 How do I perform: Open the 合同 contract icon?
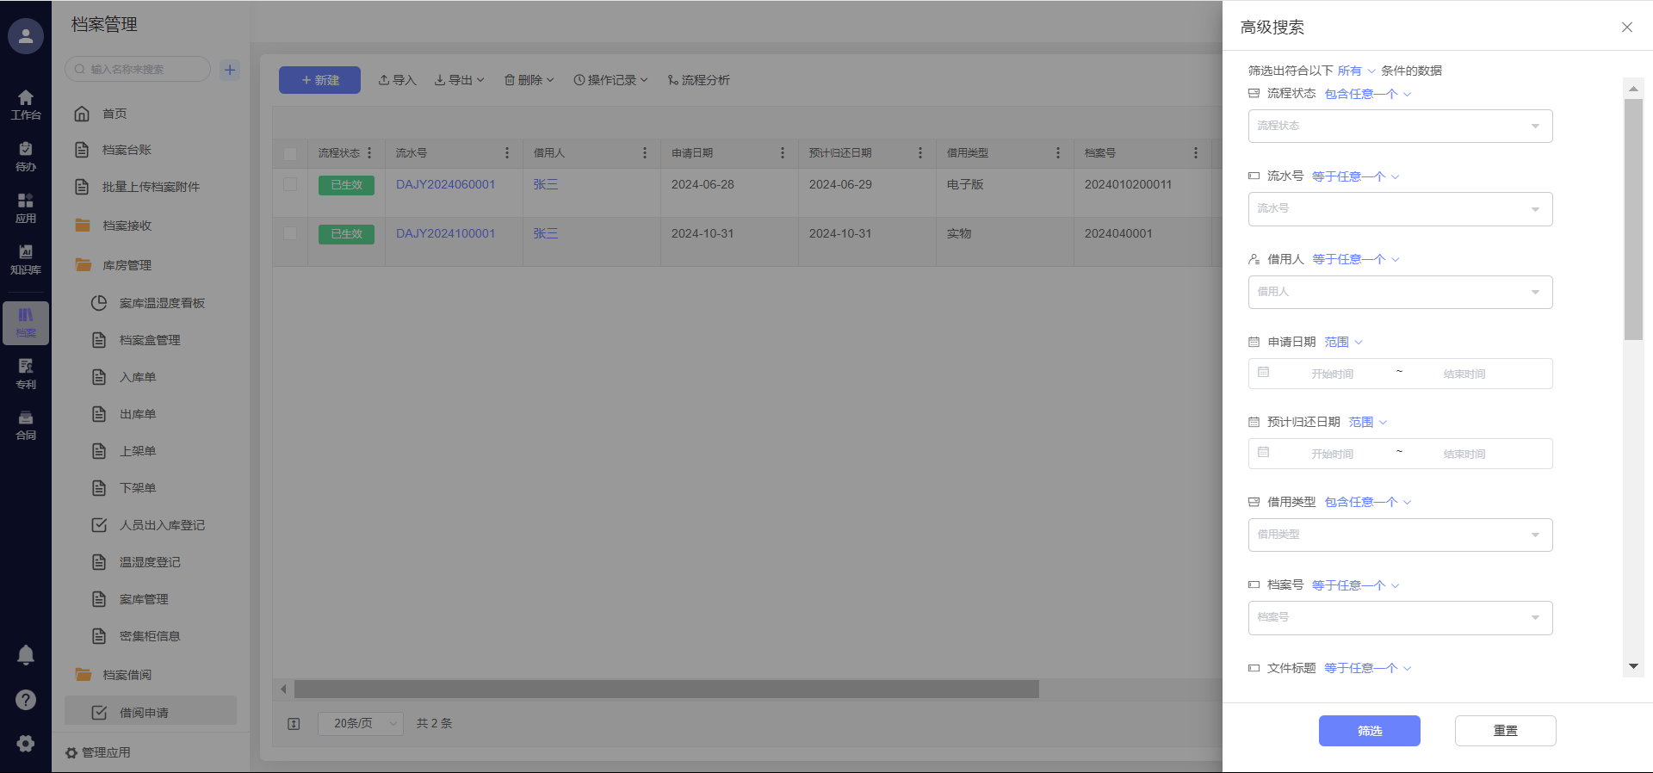click(26, 425)
